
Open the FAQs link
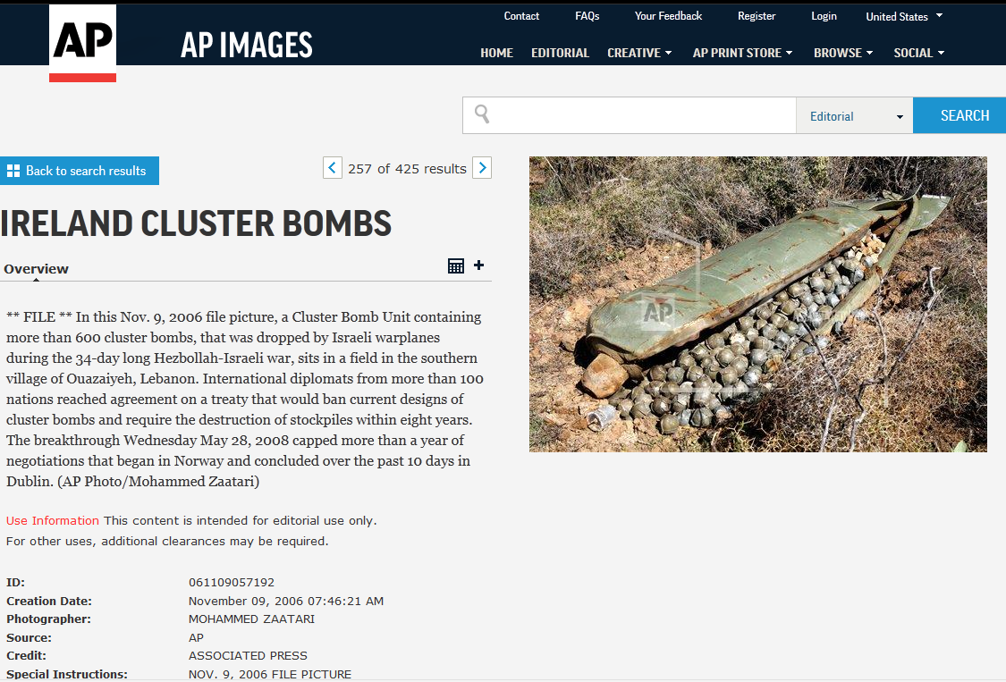click(x=587, y=16)
